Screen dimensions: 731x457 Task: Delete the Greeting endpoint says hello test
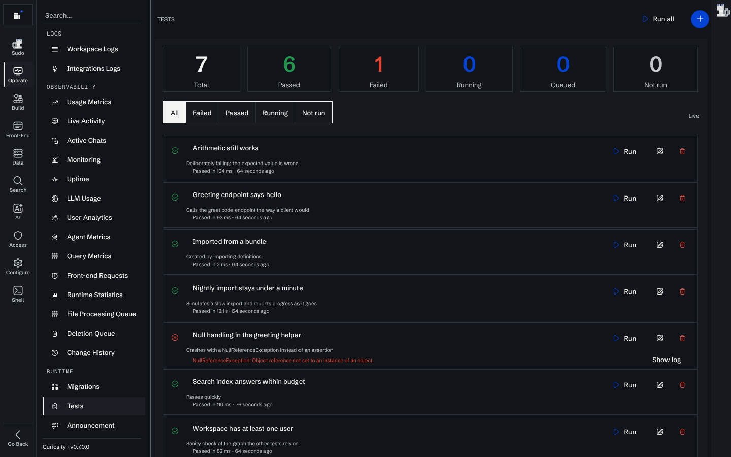(682, 198)
